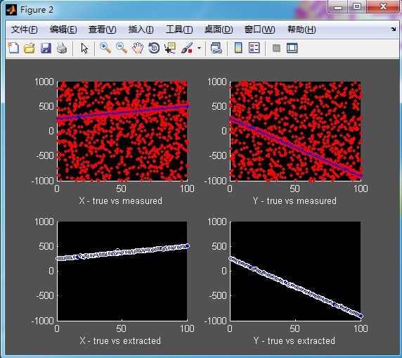
Task: Insert legend via toolbar icon
Action: pos(254,48)
